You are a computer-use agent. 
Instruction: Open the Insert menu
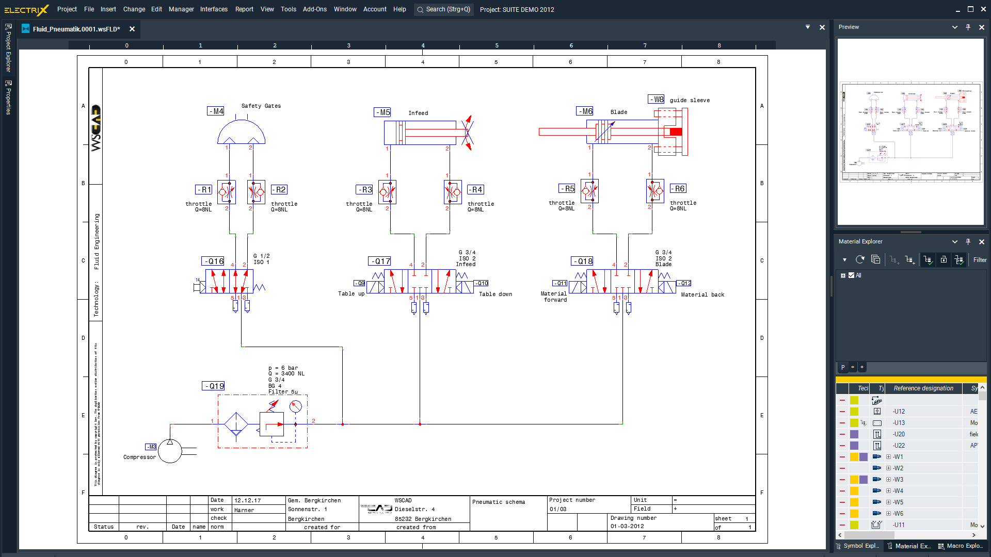coord(108,9)
